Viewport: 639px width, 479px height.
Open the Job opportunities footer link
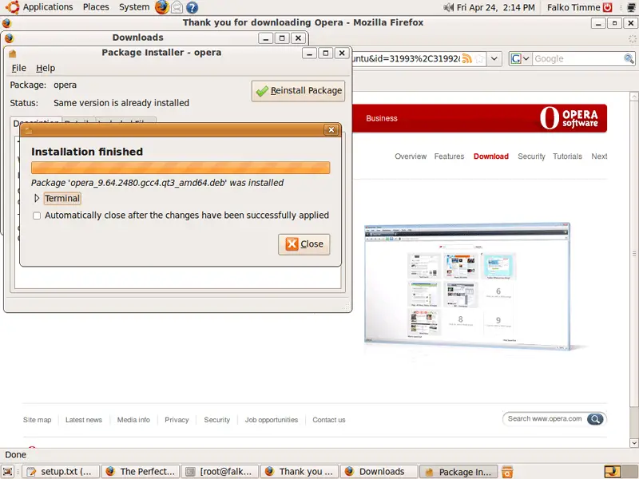272,420
